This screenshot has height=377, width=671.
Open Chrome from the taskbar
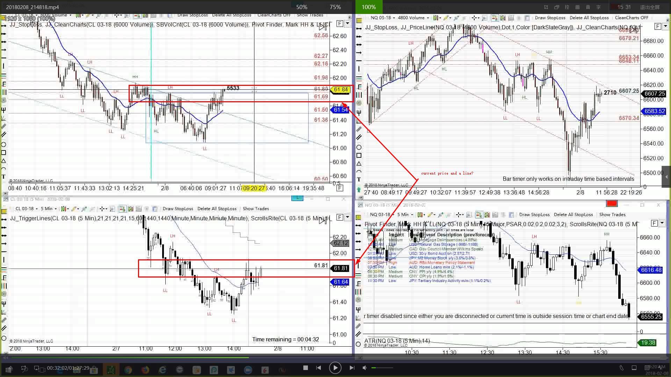(128, 370)
